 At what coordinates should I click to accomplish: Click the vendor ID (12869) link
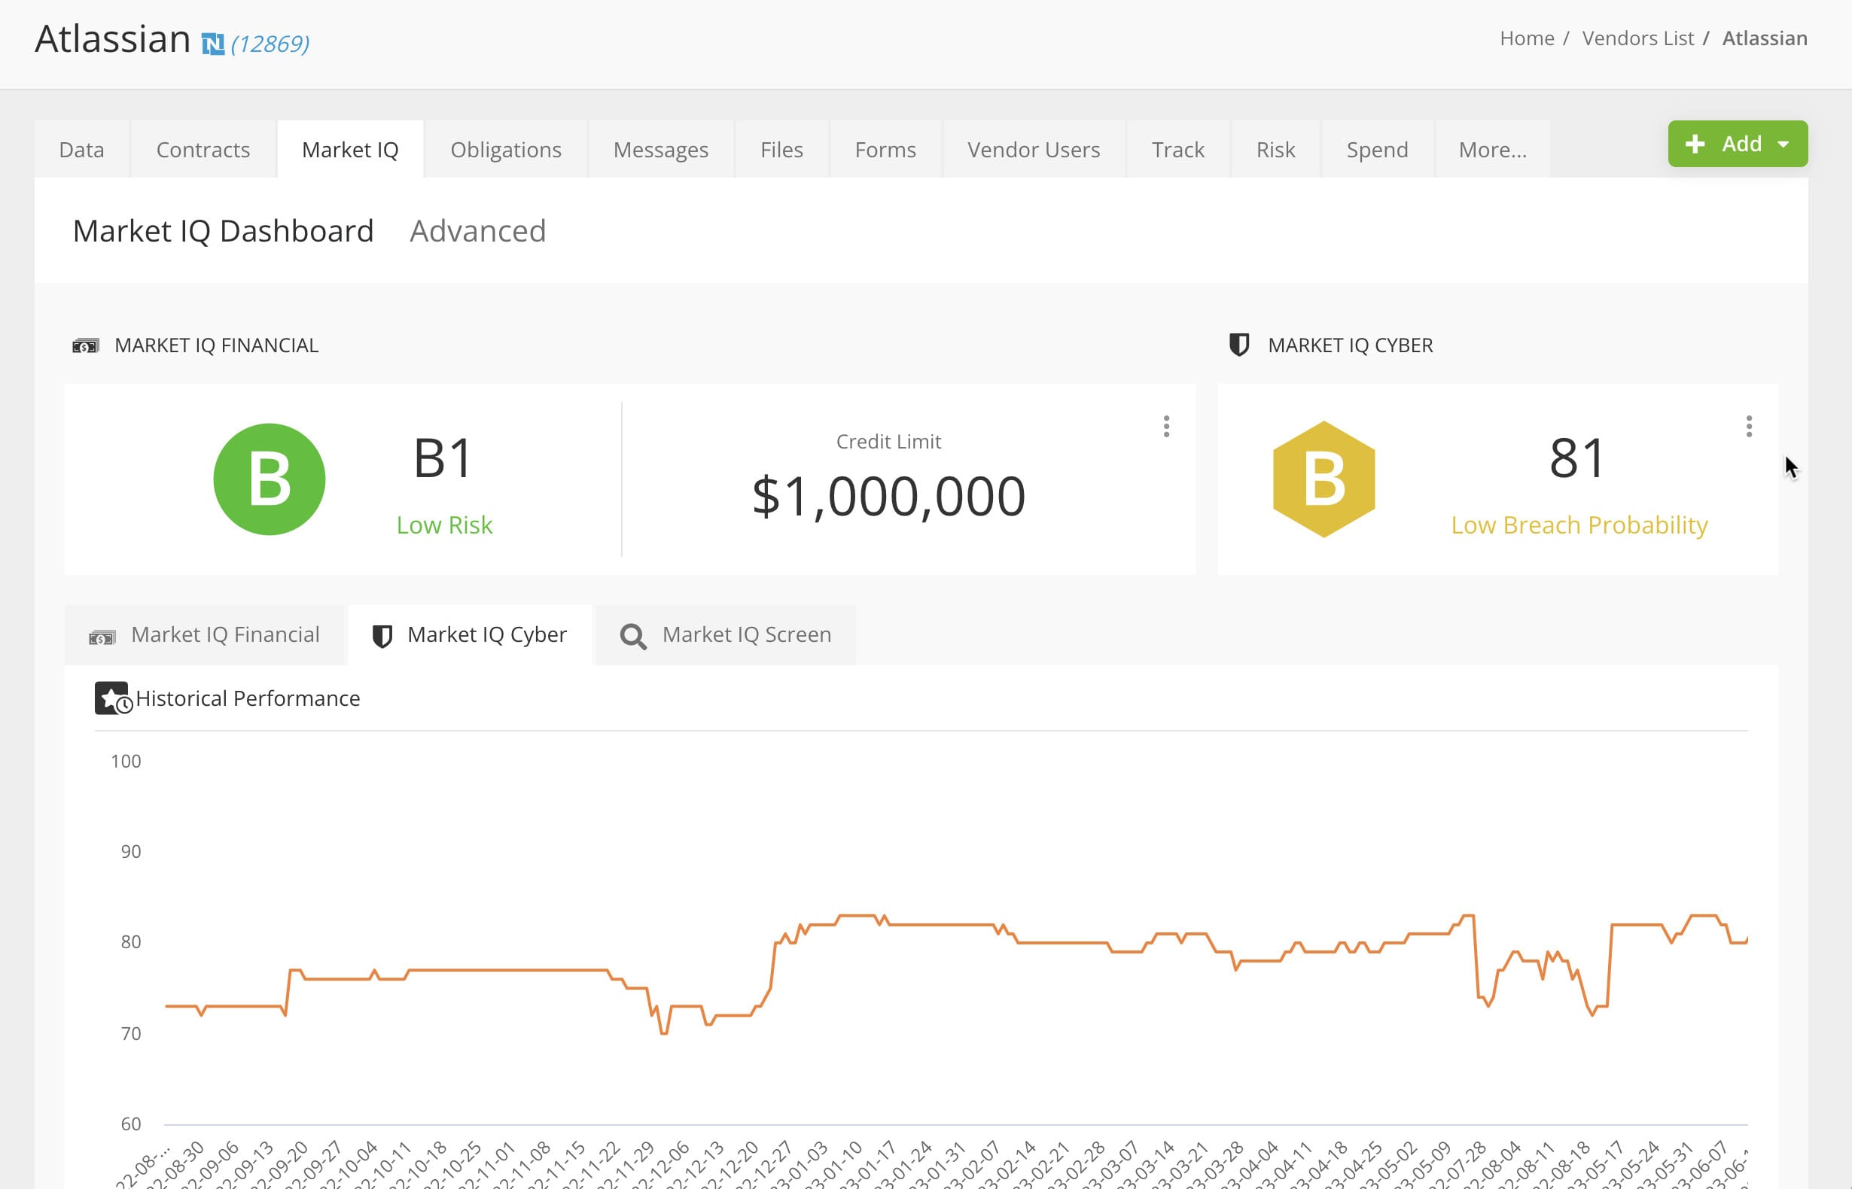[270, 44]
